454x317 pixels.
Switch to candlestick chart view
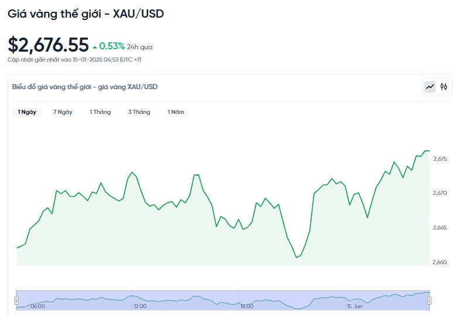[x=444, y=87]
